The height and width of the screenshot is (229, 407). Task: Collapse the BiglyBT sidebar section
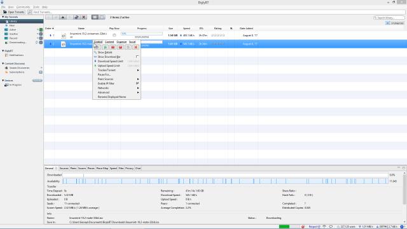(3, 51)
